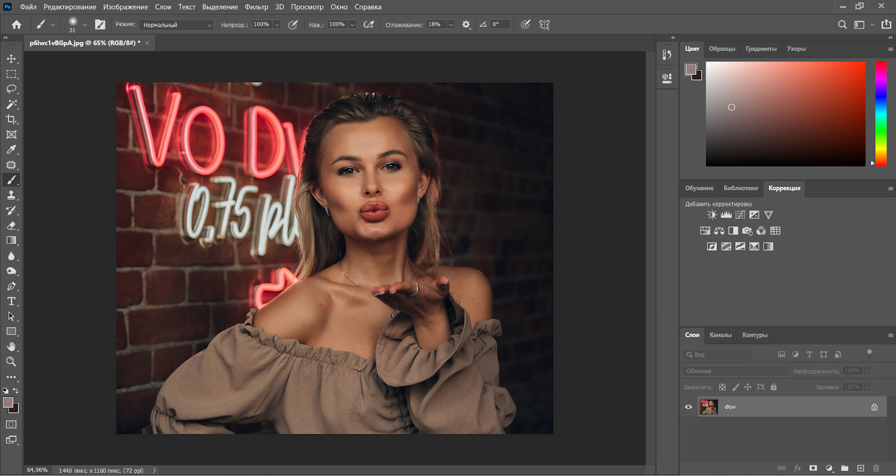Screen dimensions: 896x476
Task: Select the Zoom tool in toolbar
Action: click(11, 361)
